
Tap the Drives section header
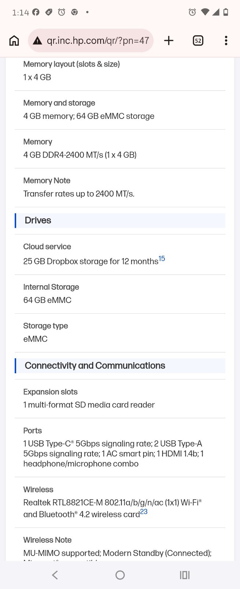tap(120, 221)
